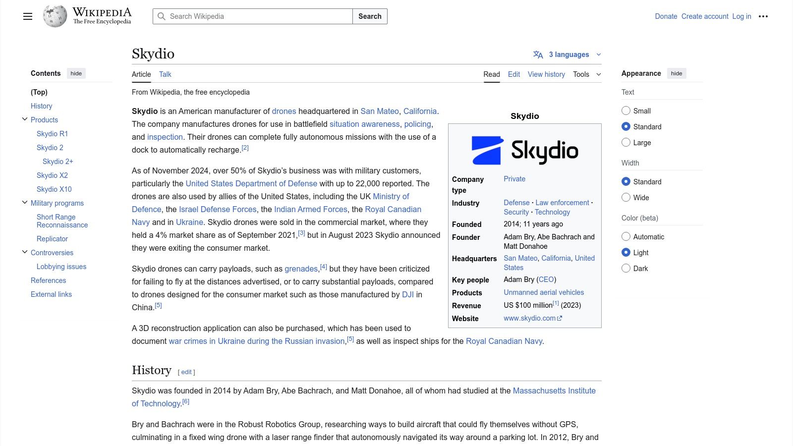Open the grenades link

(301, 269)
